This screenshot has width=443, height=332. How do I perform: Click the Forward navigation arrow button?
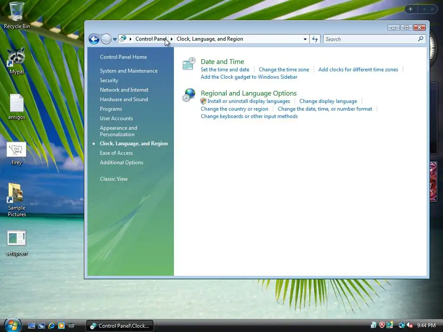pos(106,39)
